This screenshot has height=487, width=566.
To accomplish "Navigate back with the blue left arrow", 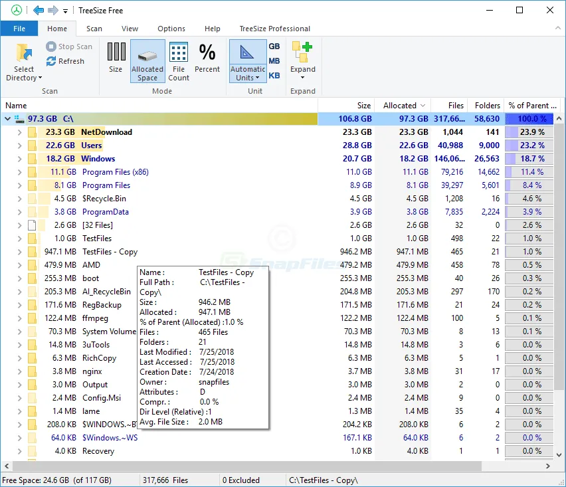I will point(39,10).
